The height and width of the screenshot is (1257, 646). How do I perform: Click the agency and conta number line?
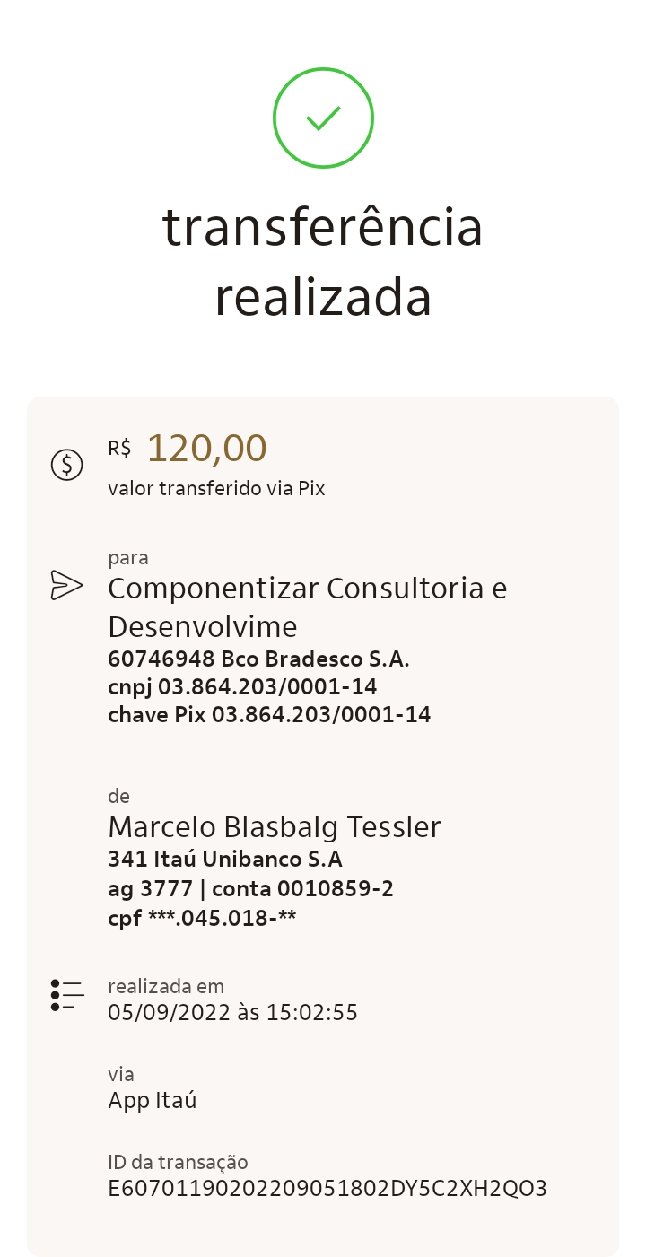click(x=250, y=889)
